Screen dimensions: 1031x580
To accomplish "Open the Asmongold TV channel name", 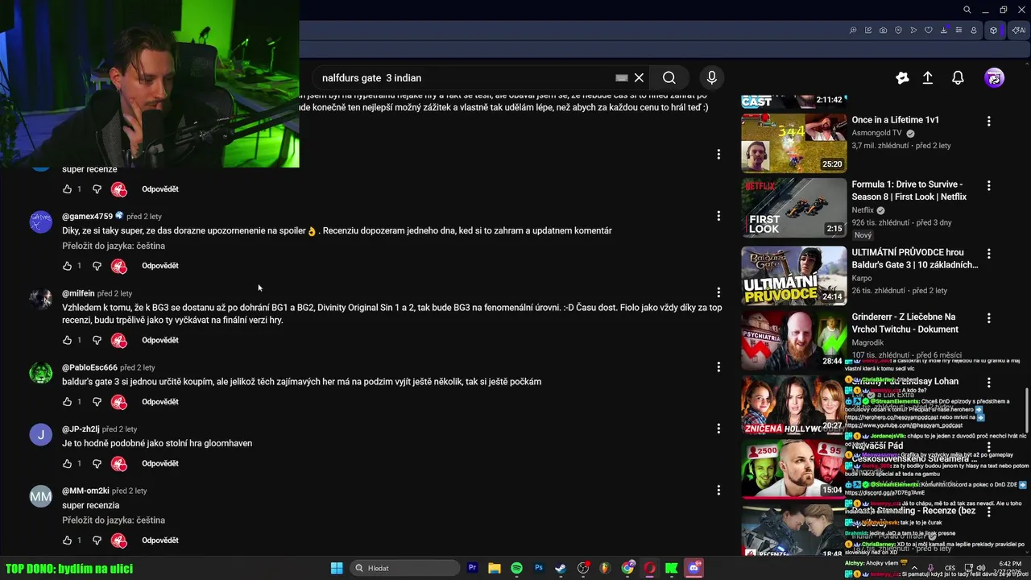I will [877, 133].
